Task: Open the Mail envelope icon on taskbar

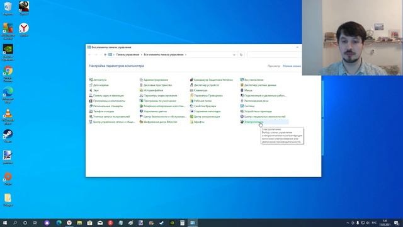Action: coord(100,223)
